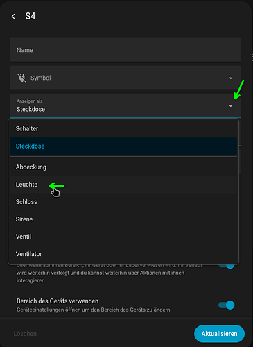Click the Aktualisieren button
Image resolution: width=253 pixels, height=347 pixels.
[219, 334]
